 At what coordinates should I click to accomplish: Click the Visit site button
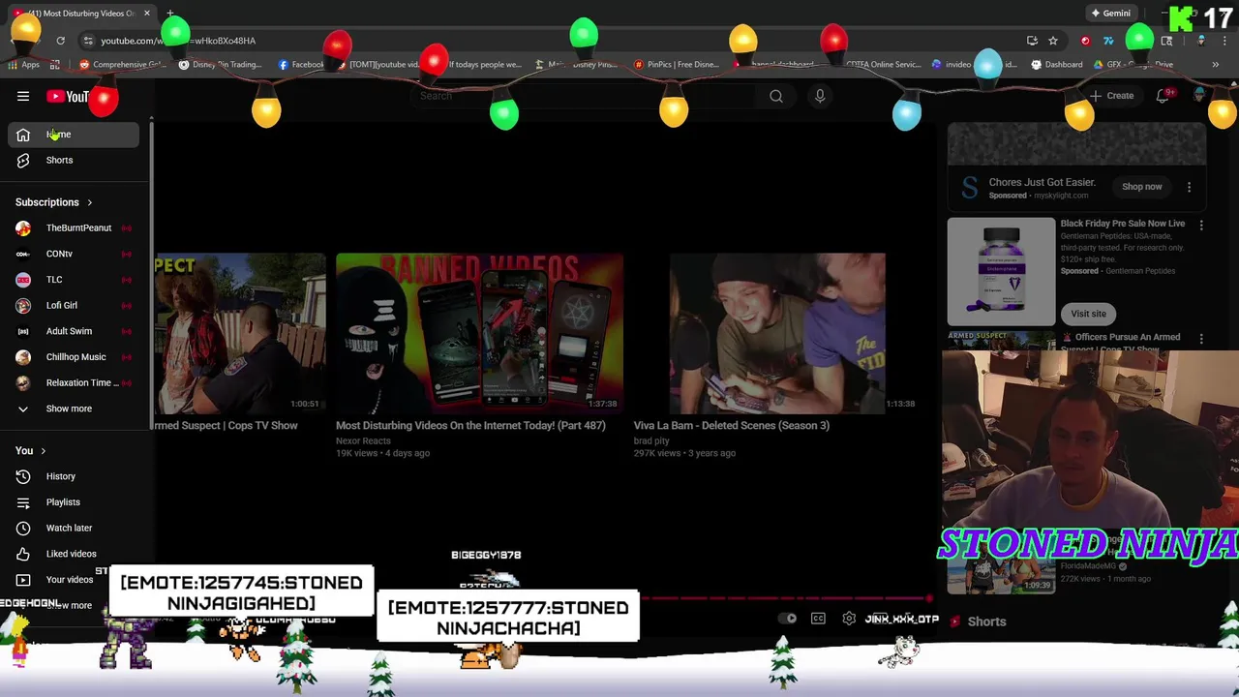pyautogui.click(x=1088, y=314)
